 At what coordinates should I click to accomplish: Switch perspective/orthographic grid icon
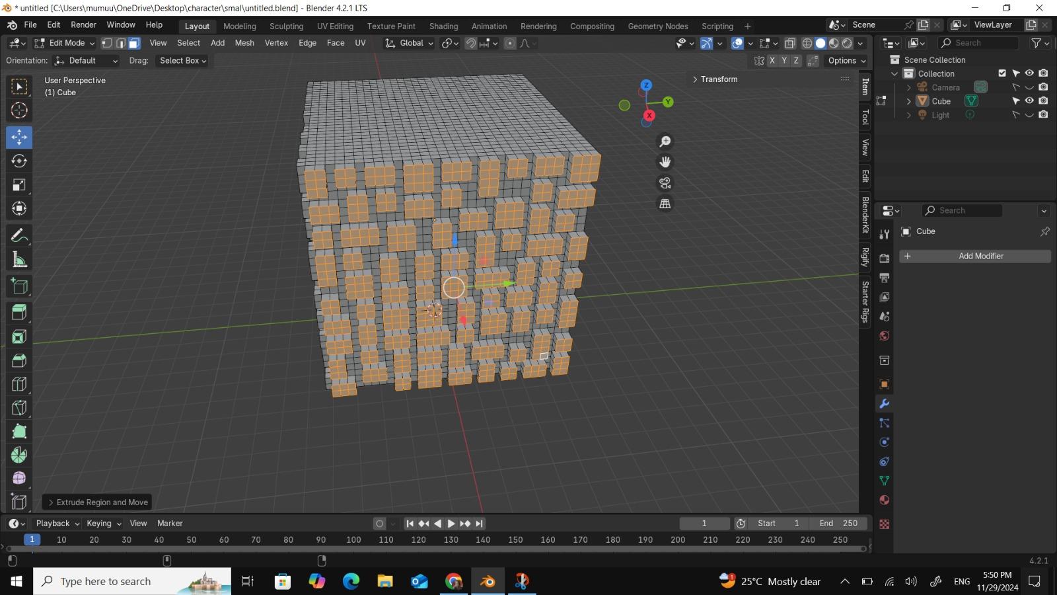tap(665, 204)
